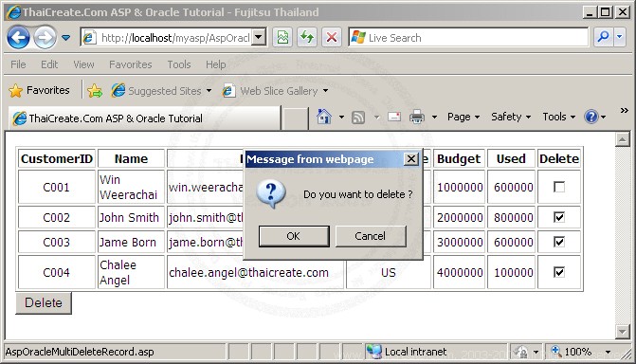The width and height of the screenshot is (636, 364).
Task: Click the Home icon in command bar
Action: click(323, 118)
